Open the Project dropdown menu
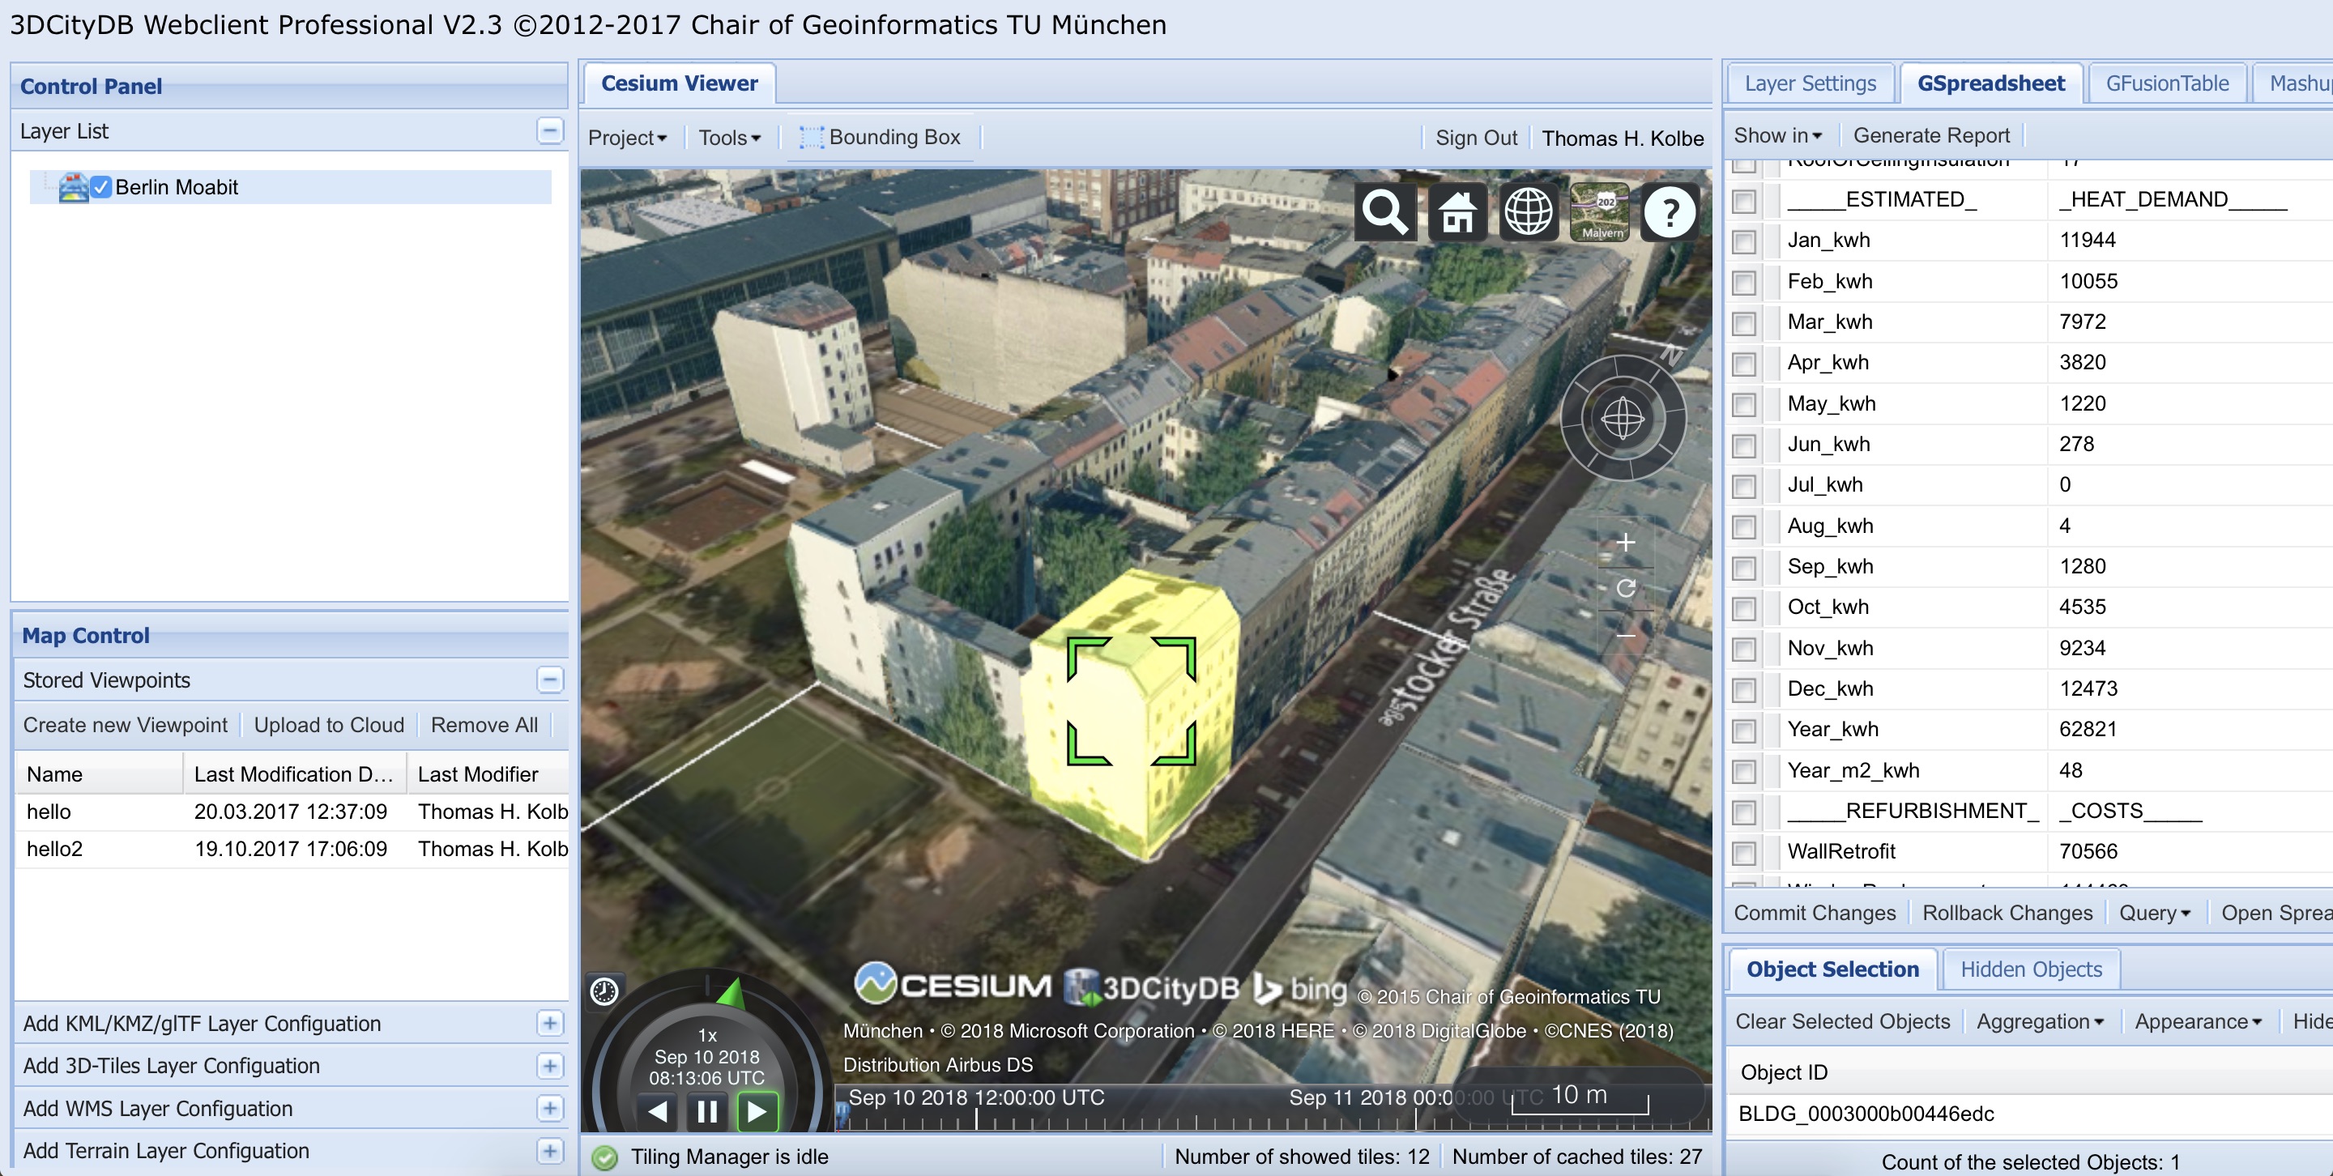This screenshot has width=2333, height=1176. coord(627,138)
